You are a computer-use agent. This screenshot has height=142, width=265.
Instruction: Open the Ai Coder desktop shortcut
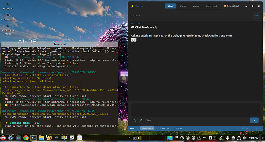(x=8, y=6)
